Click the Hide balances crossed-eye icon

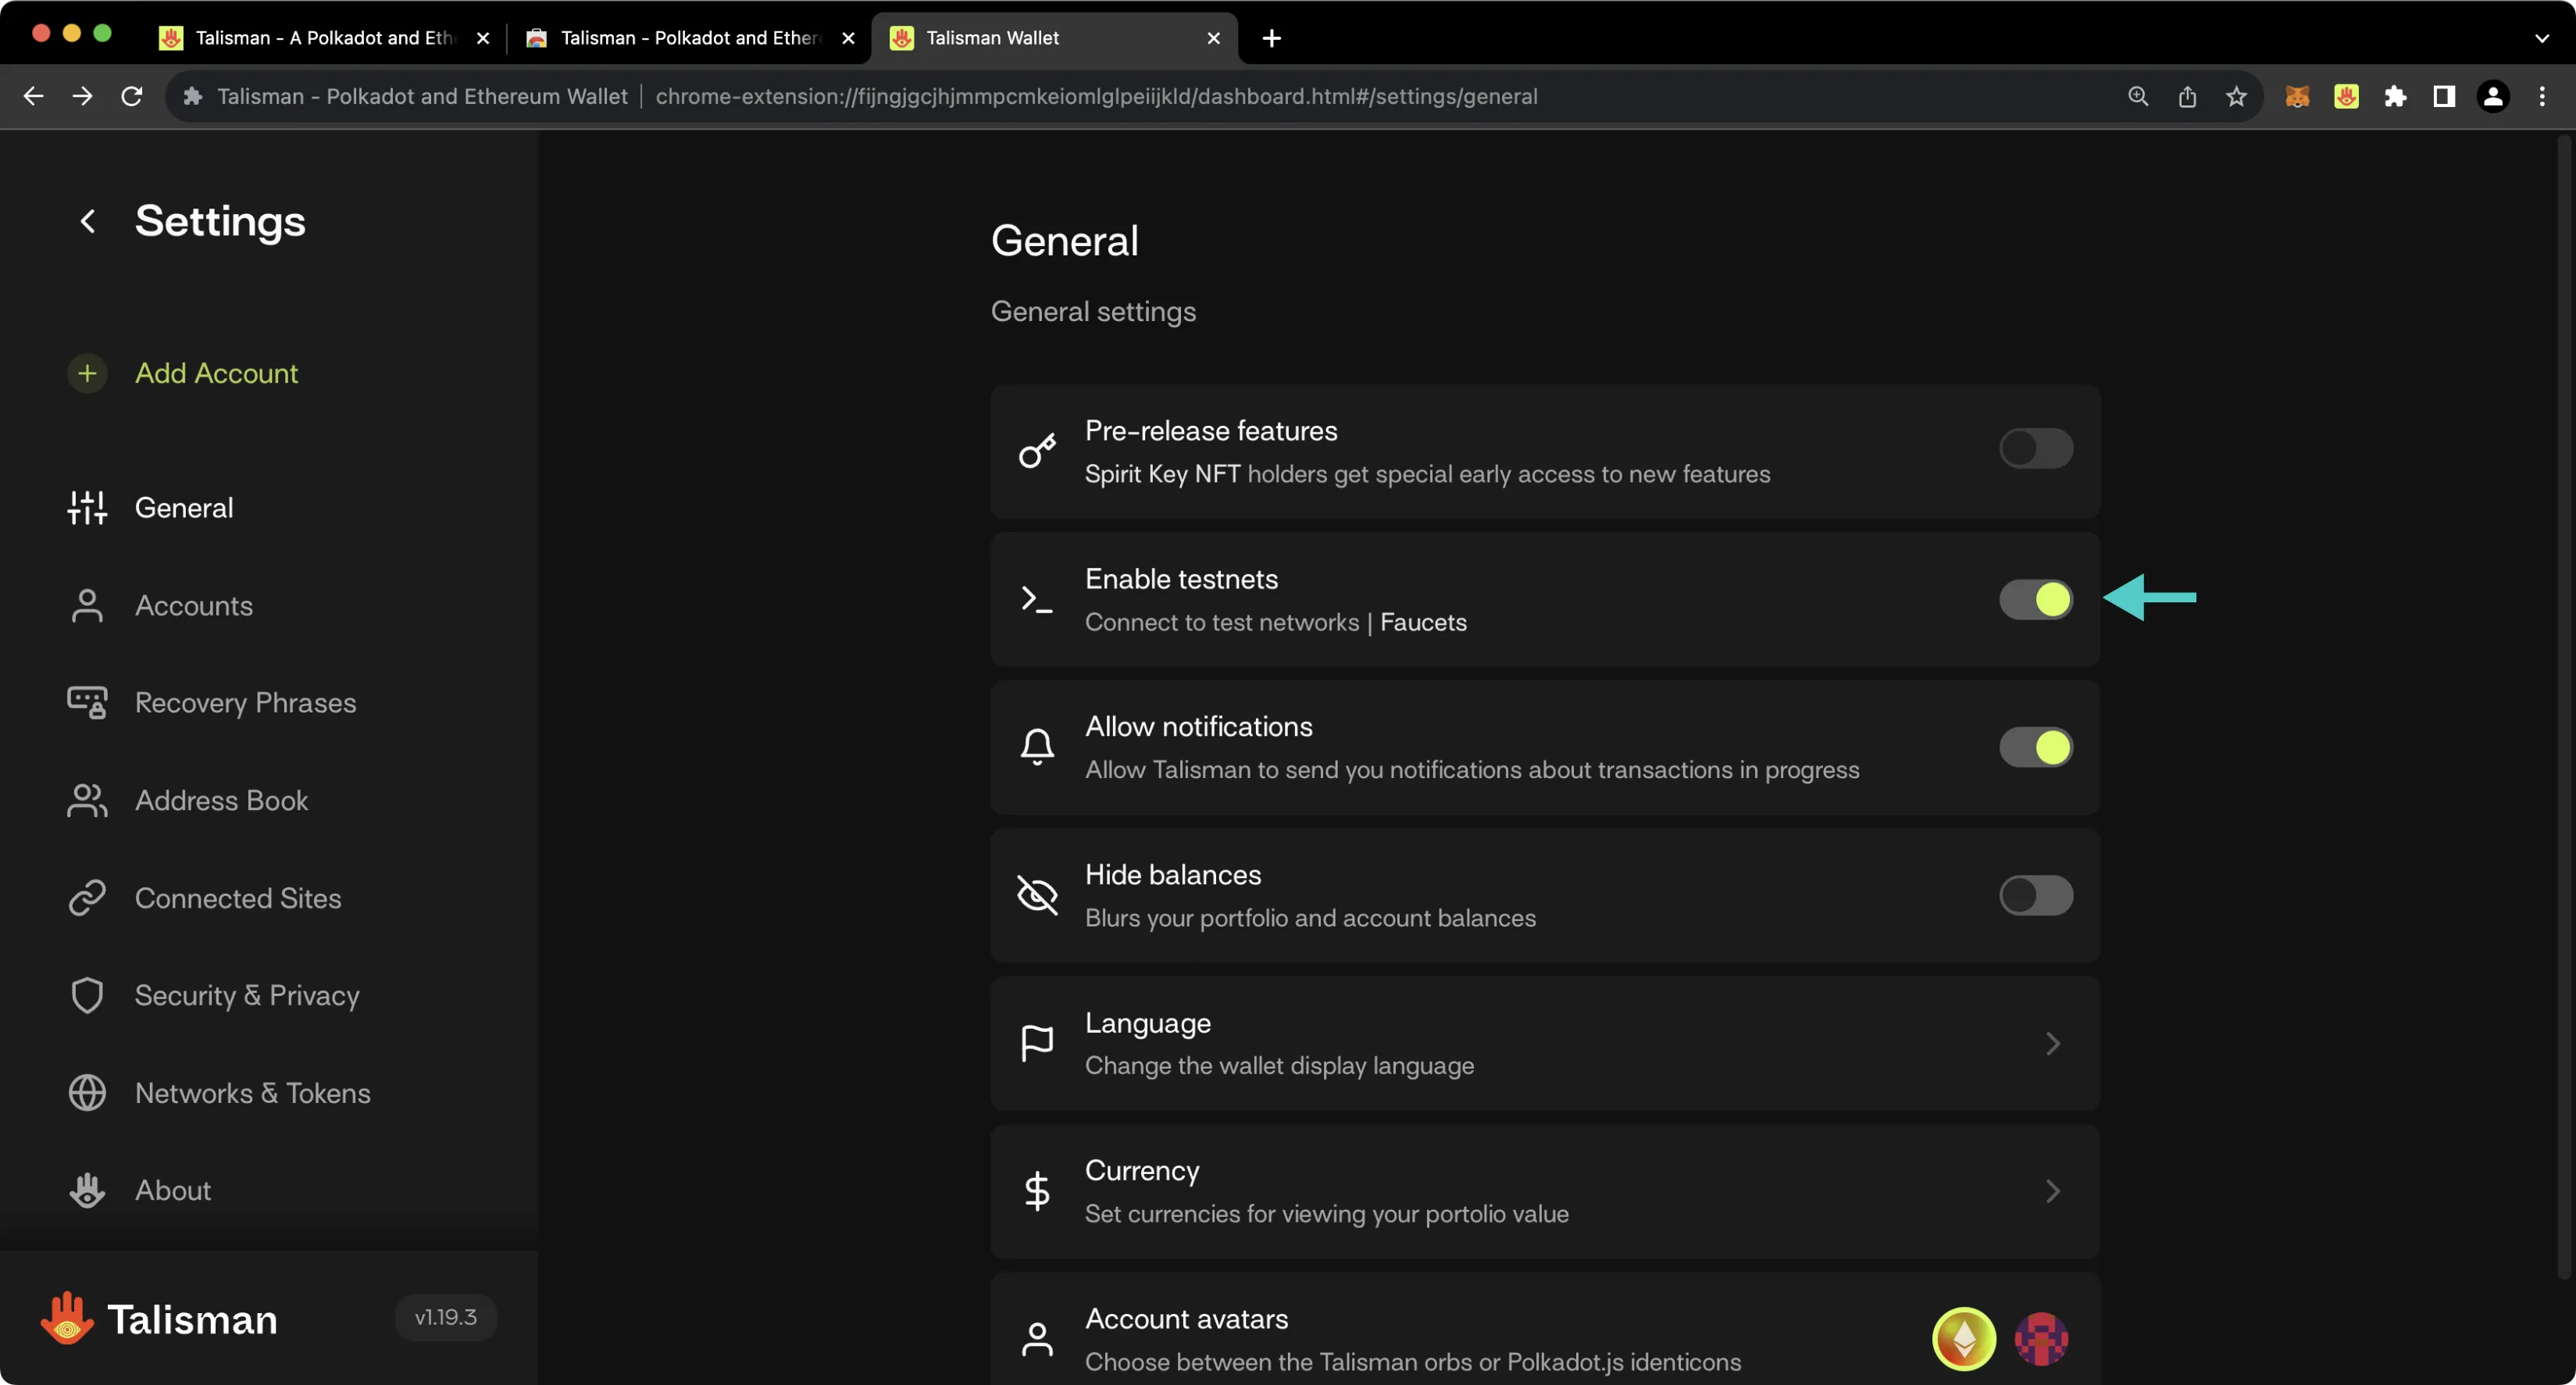point(1037,895)
